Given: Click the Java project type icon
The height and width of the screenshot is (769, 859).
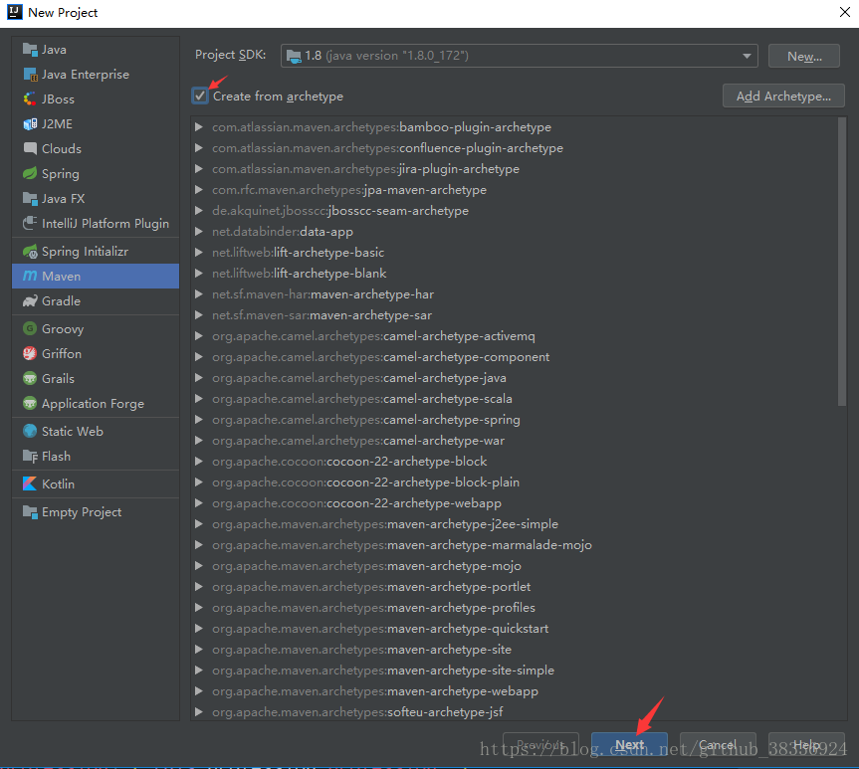Looking at the screenshot, I should tap(30, 50).
